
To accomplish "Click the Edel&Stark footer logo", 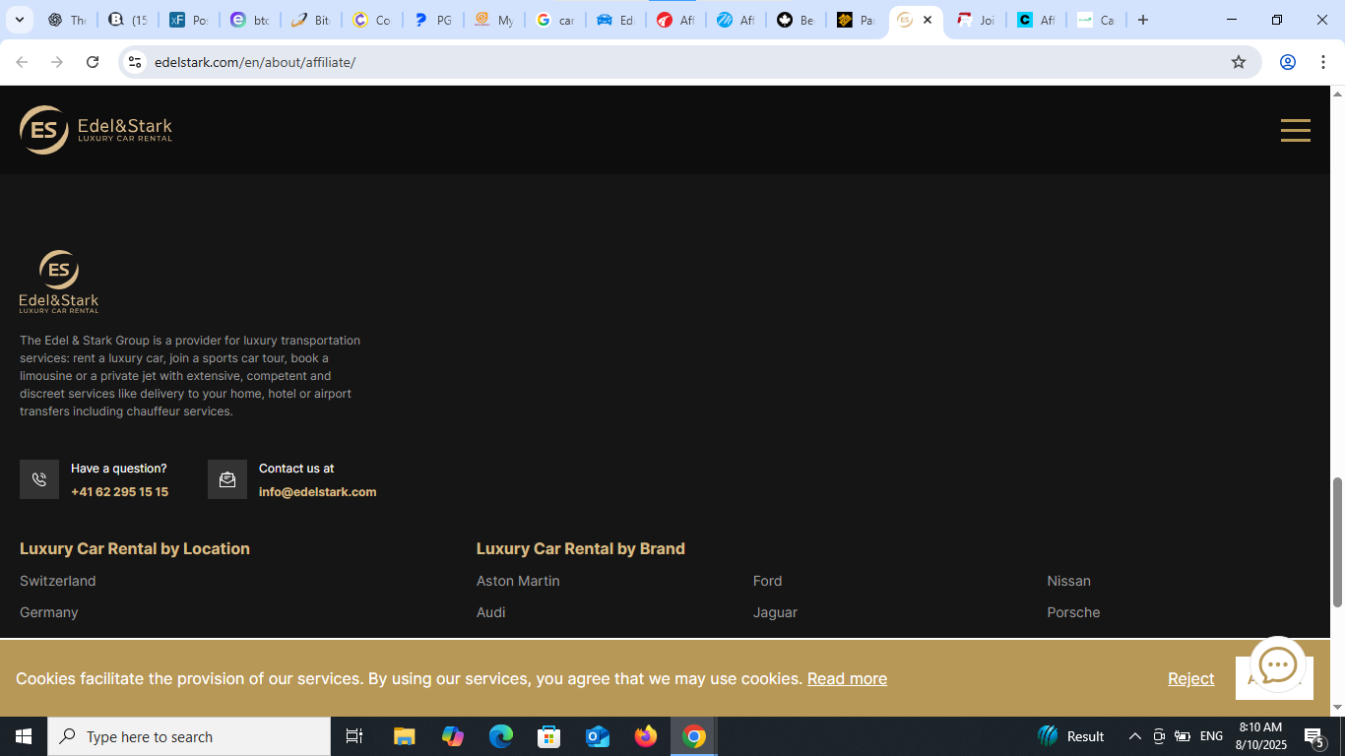I will pos(59,282).
